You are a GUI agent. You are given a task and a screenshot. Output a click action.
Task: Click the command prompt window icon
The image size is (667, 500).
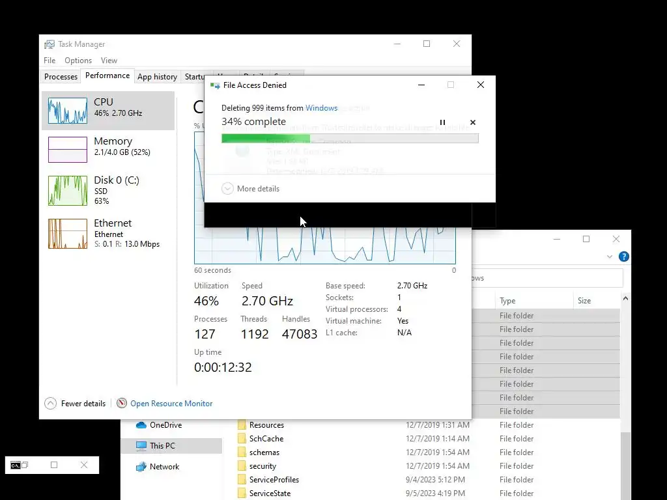16,465
